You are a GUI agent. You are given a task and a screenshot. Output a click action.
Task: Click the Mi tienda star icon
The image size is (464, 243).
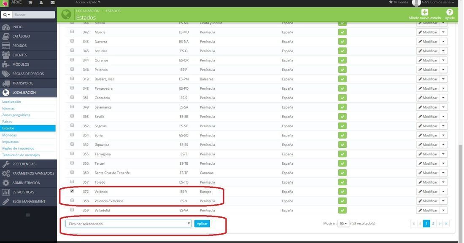(391, 2)
